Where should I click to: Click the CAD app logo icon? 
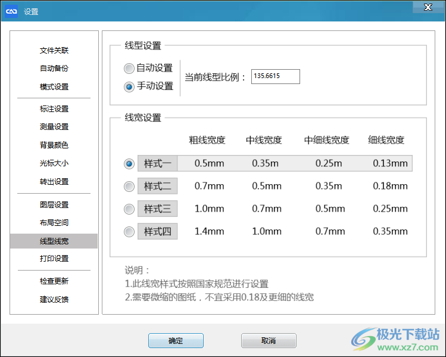11,11
